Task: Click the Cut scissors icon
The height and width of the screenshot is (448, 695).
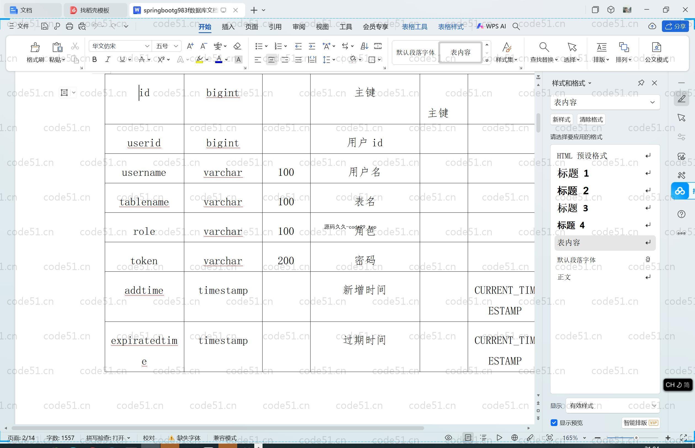Action: [75, 46]
